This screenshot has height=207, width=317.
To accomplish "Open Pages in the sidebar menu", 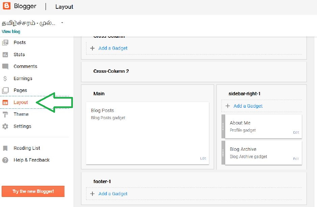I will pos(20,90).
